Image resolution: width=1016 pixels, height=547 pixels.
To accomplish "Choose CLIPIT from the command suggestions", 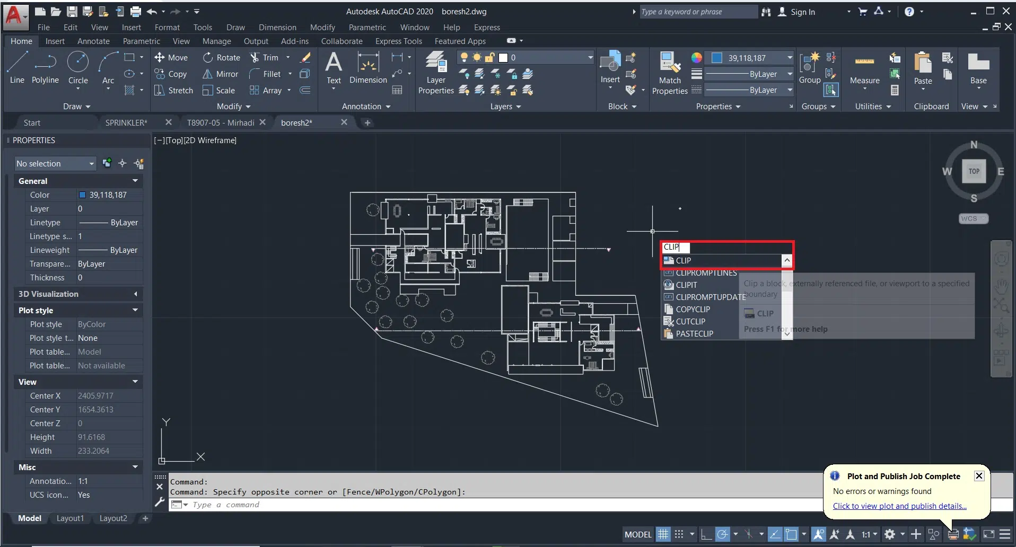I will [x=686, y=285].
